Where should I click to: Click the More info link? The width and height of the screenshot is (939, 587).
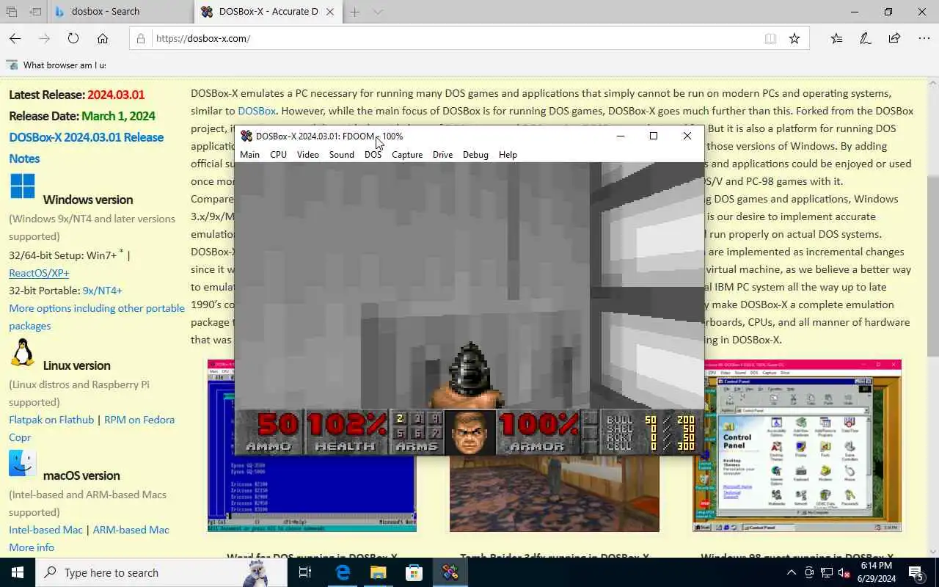pyautogui.click(x=32, y=547)
